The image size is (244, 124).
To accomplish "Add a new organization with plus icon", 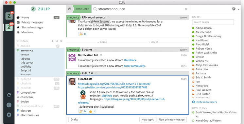I will [9, 105].
